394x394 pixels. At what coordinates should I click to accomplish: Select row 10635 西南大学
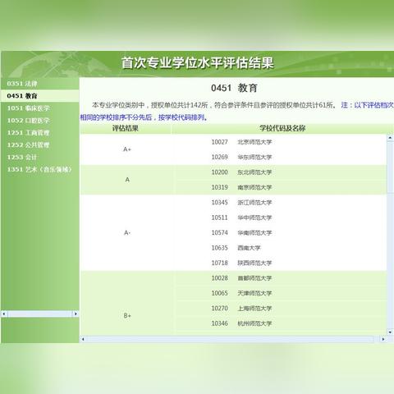click(x=282, y=248)
